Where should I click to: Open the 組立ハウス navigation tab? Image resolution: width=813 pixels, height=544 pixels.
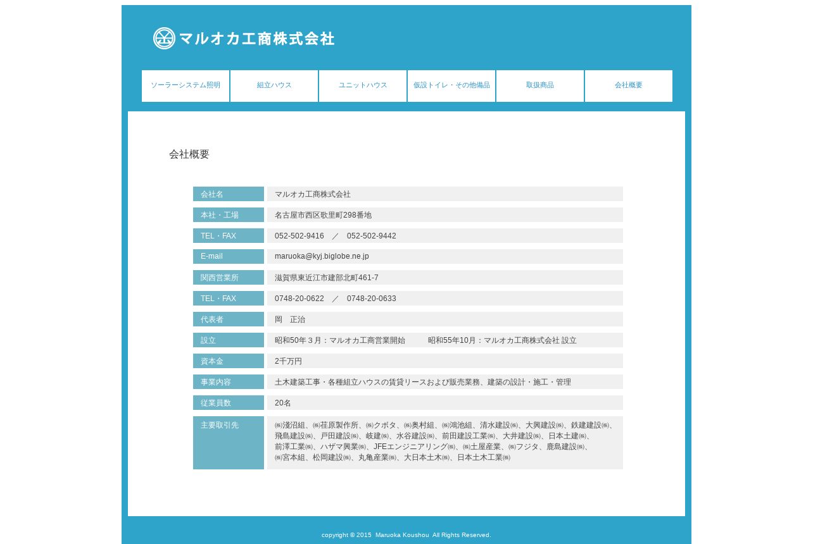pyautogui.click(x=274, y=86)
